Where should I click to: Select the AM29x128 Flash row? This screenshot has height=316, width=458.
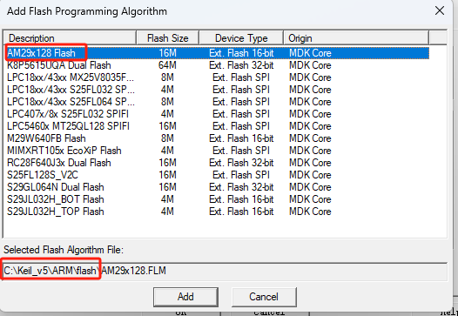pos(218,53)
